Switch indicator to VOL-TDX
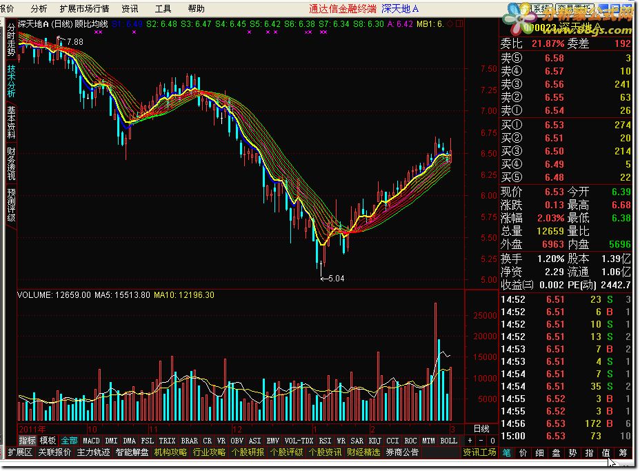Screen dimensions: 640x471 pos(299,441)
